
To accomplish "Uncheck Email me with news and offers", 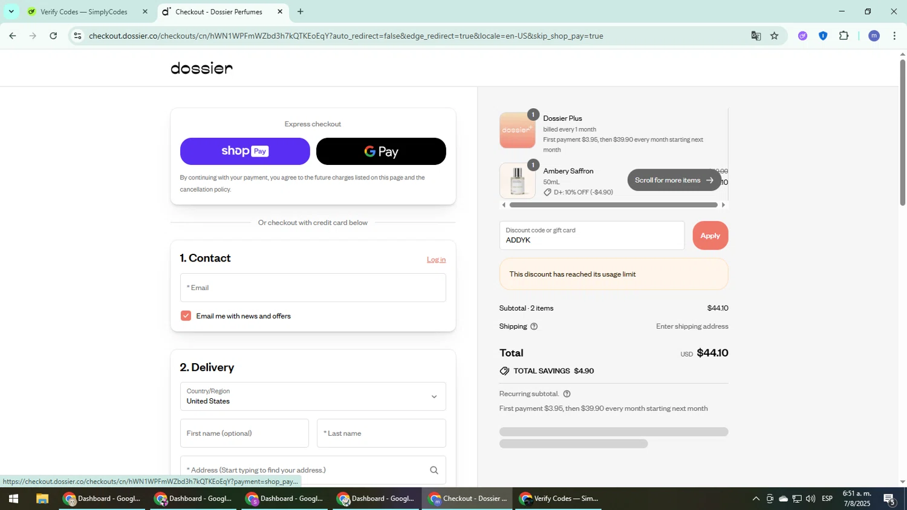I will click(186, 316).
